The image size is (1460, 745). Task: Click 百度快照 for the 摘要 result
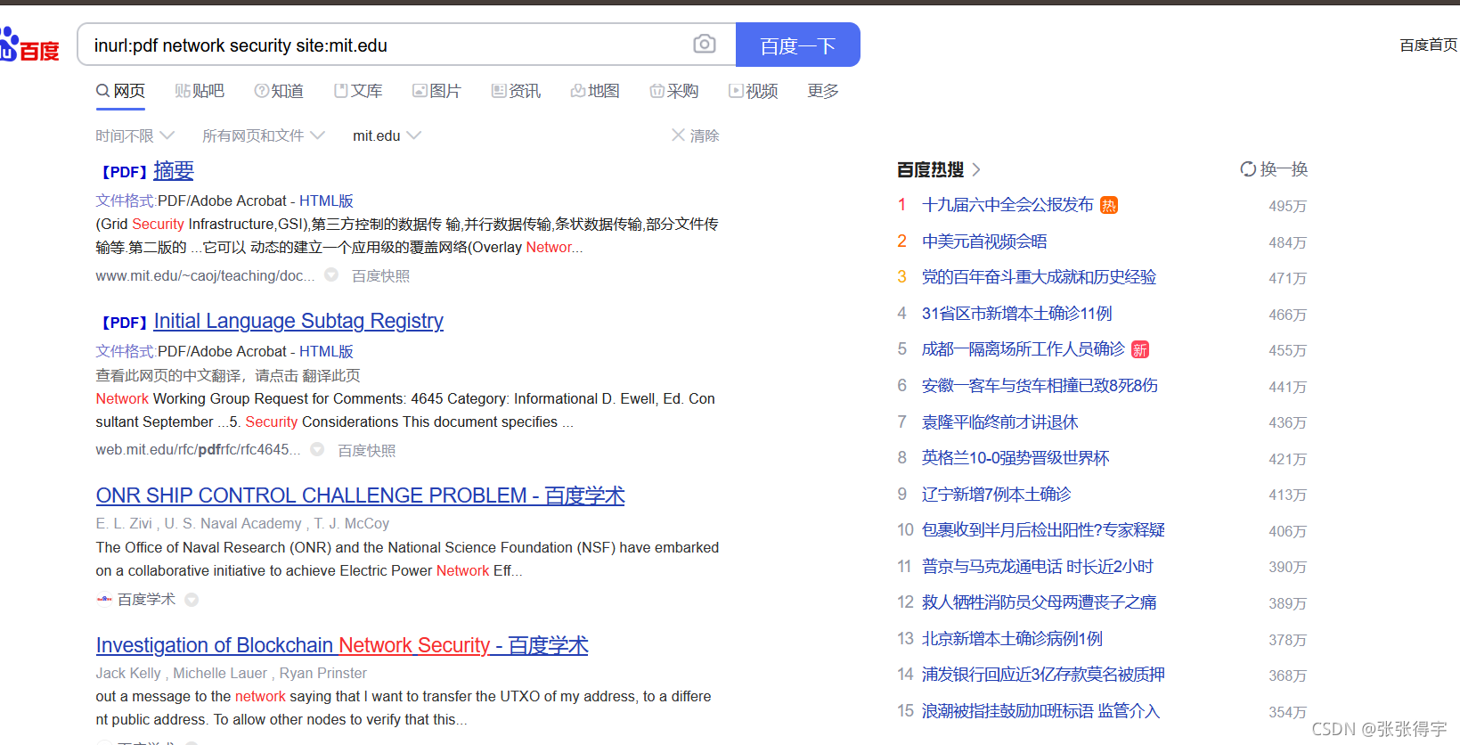[380, 276]
